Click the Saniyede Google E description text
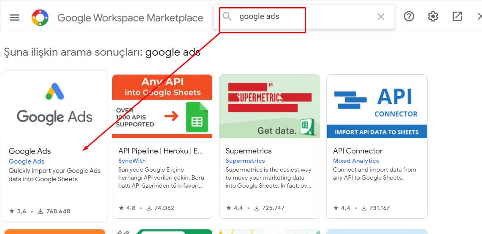The width and height of the screenshot is (482, 234). pos(161,178)
